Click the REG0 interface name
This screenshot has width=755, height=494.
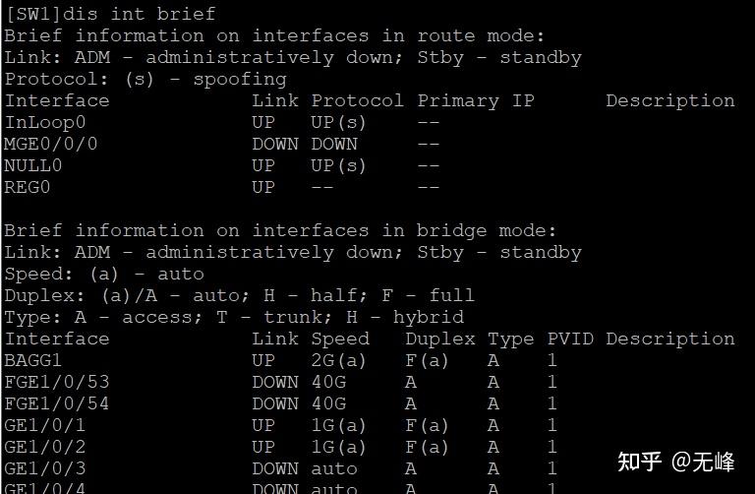pos(27,188)
